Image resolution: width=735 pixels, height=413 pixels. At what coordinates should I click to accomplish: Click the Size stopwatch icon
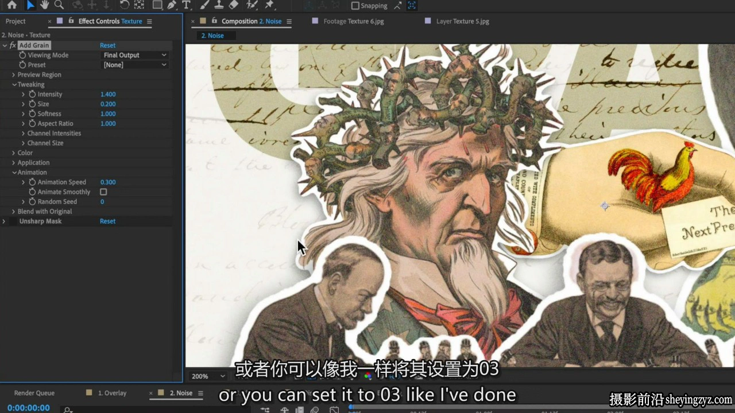(x=32, y=104)
